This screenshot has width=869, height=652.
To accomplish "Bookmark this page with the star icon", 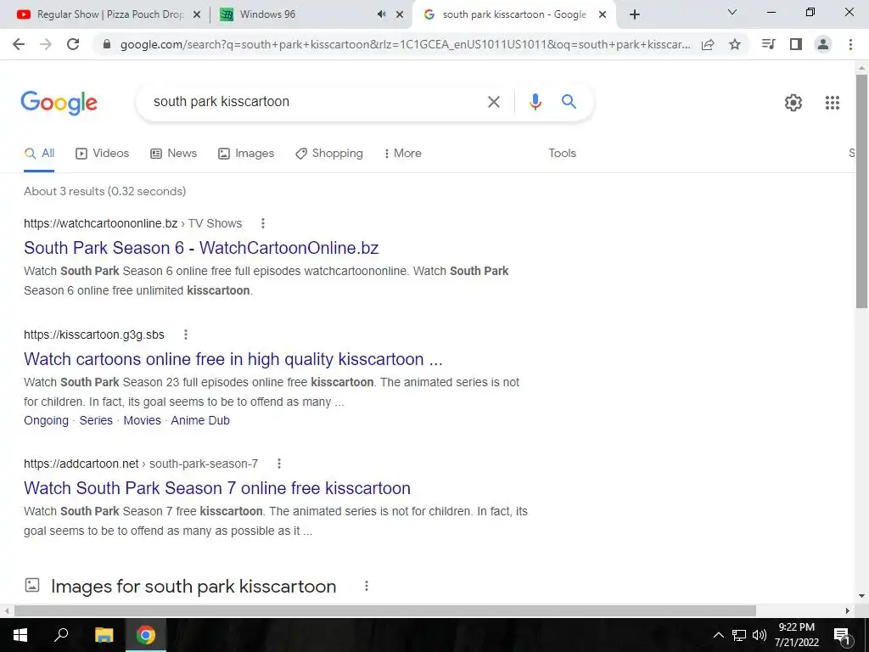I will (x=735, y=44).
